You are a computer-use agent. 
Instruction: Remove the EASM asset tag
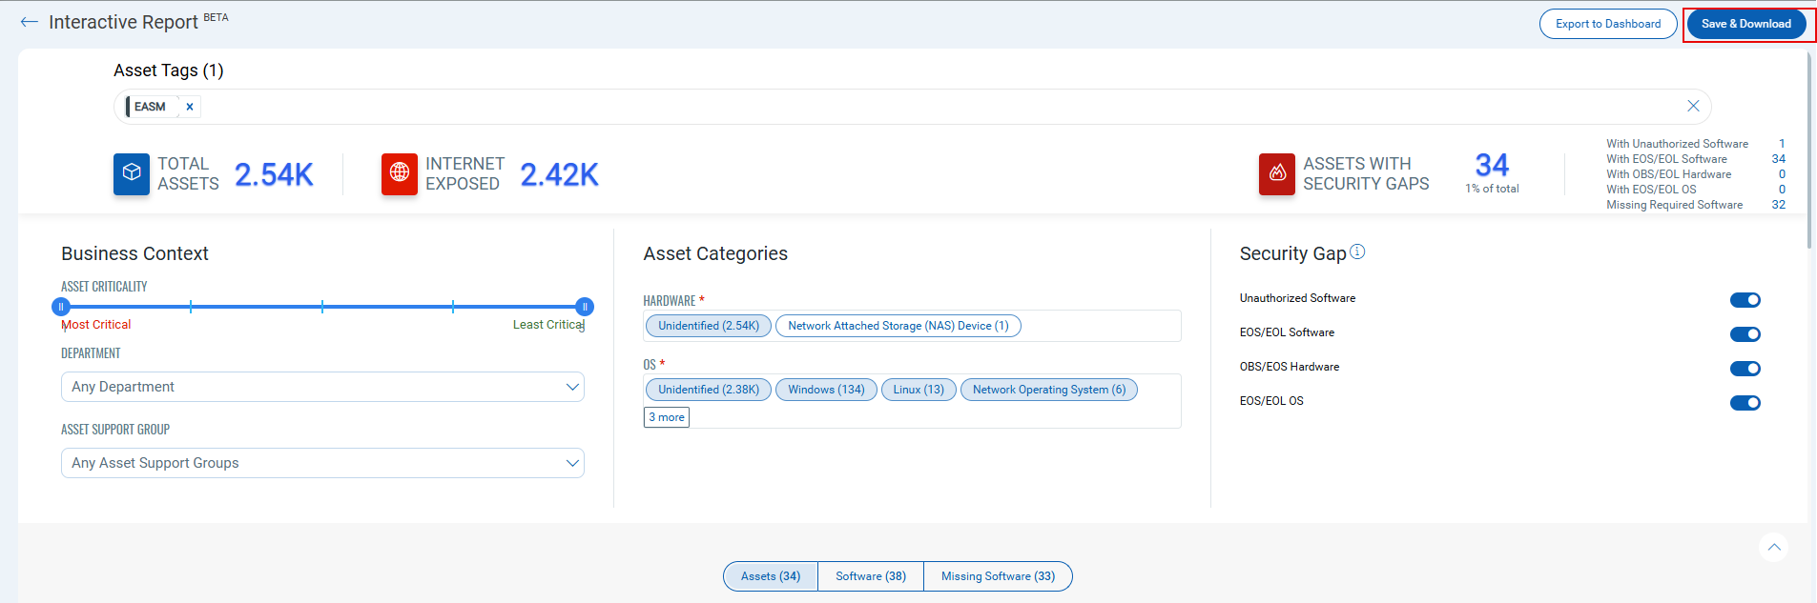click(190, 107)
